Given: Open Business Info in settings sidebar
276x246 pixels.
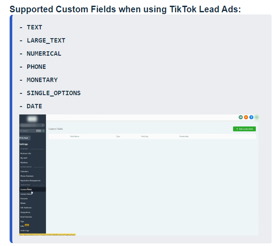Looking at the screenshot, I should [x=25, y=153].
